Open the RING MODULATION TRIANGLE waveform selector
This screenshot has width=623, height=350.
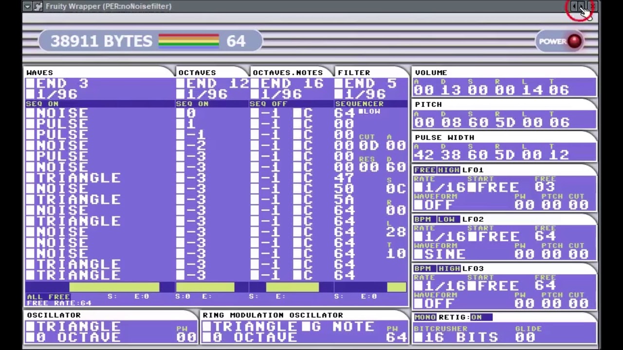click(251, 327)
